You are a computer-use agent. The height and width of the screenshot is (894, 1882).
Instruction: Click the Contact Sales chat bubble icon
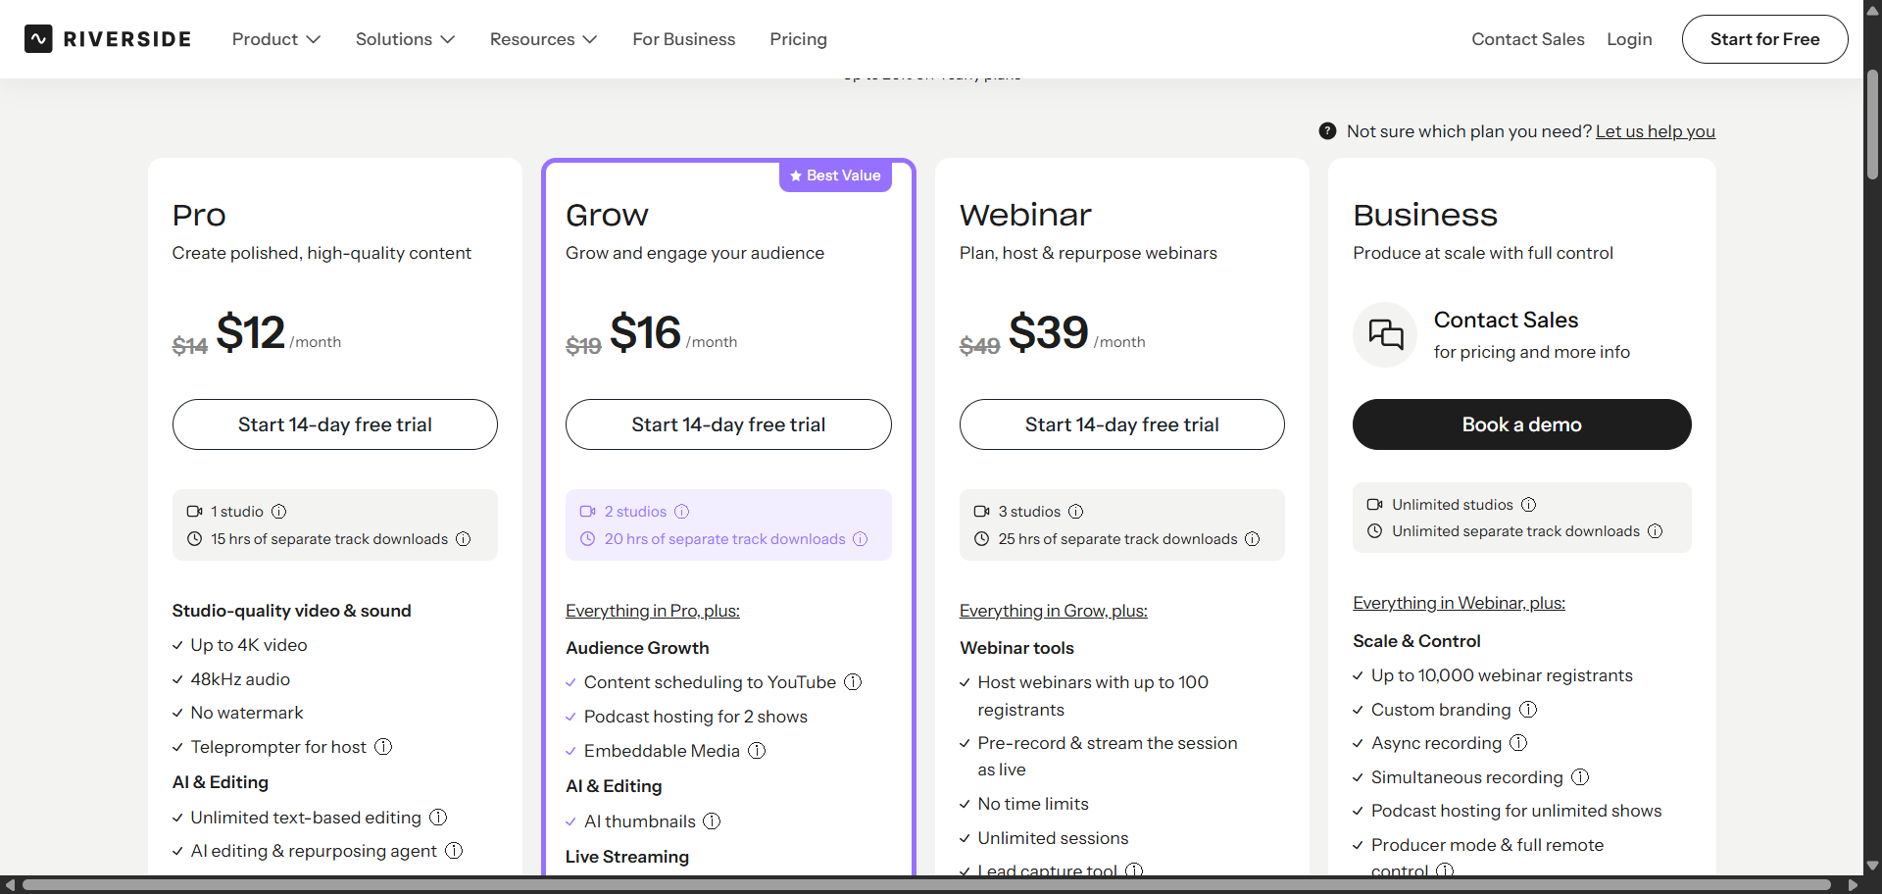point(1386,334)
